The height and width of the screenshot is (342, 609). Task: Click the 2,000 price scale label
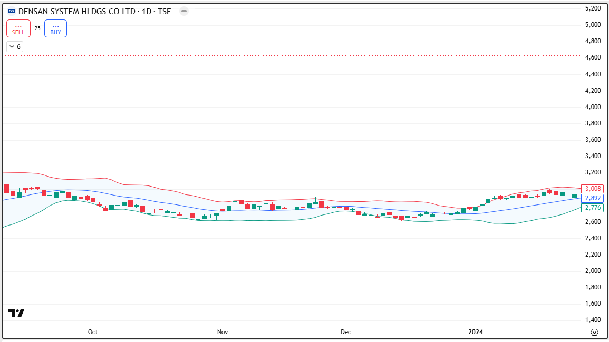[593, 271]
